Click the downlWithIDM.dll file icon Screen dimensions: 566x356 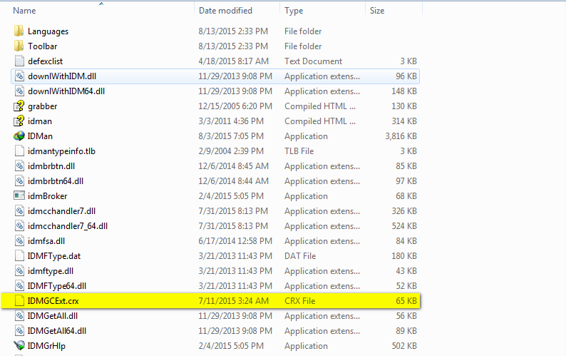pos(19,76)
